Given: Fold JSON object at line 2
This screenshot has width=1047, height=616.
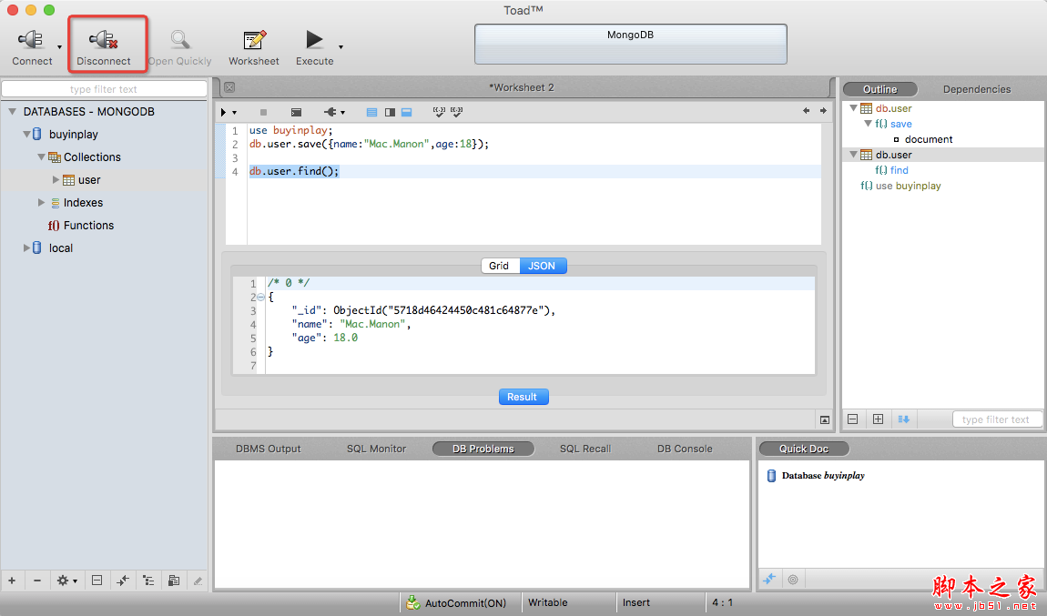Looking at the screenshot, I should click(x=261, y=297).
